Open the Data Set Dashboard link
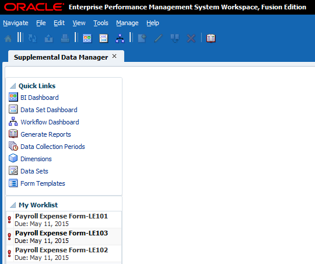 [x=49, y=110]
